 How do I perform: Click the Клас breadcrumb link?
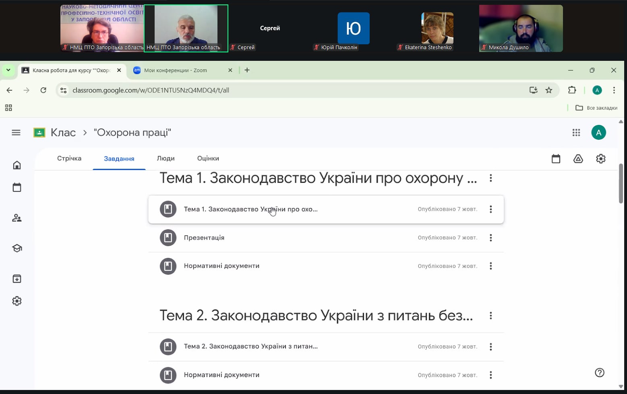(63, 133)
